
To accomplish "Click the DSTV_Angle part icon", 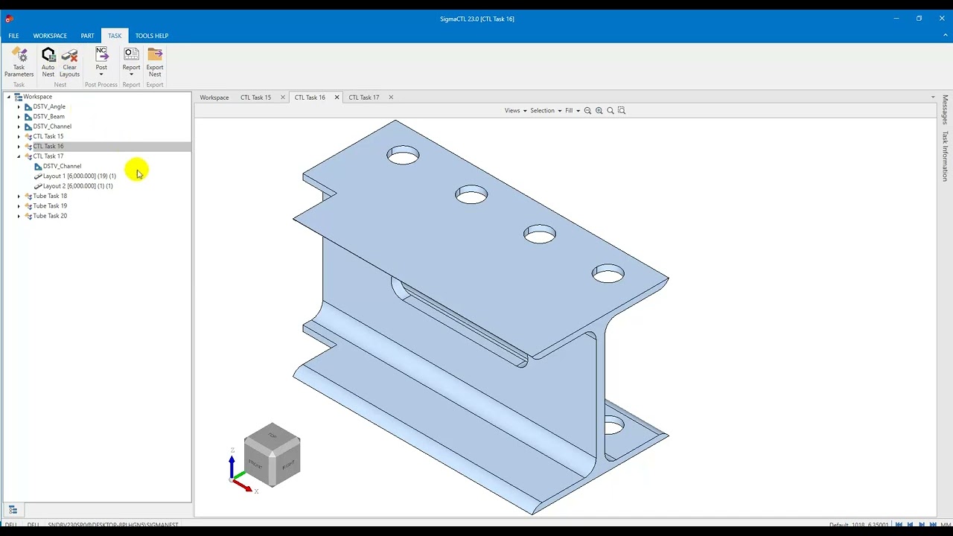I will (28, 106).
